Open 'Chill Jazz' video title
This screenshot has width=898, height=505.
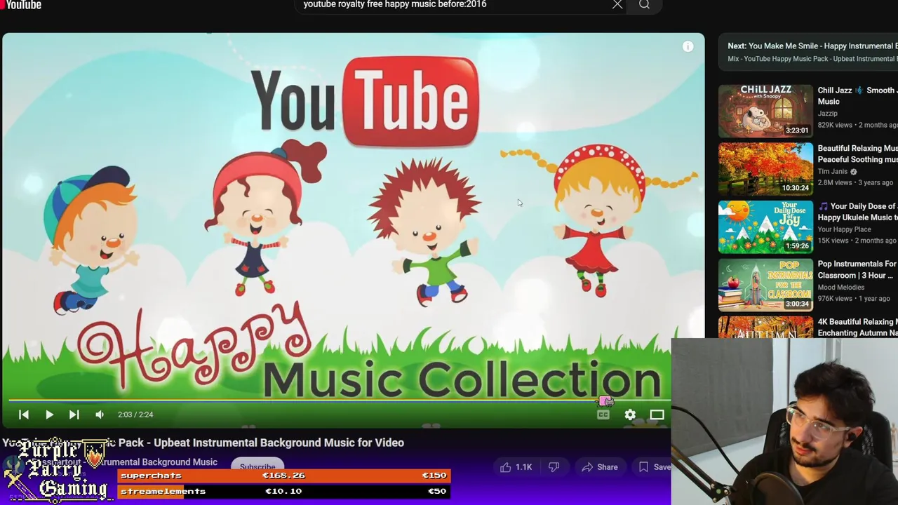[857, 95]
